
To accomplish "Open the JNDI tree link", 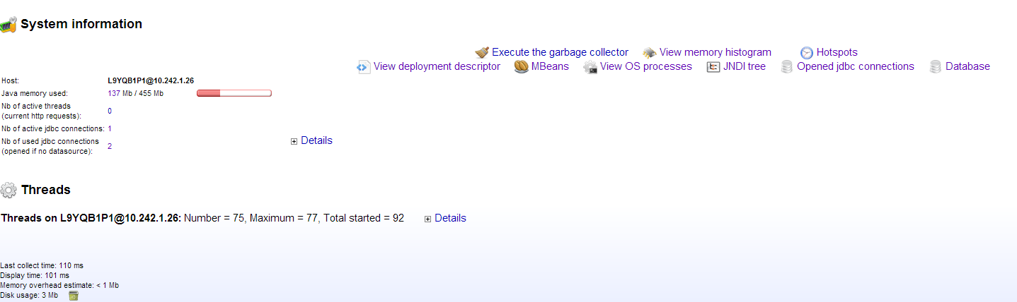I will pyautogui.click(x=745, y=66).
